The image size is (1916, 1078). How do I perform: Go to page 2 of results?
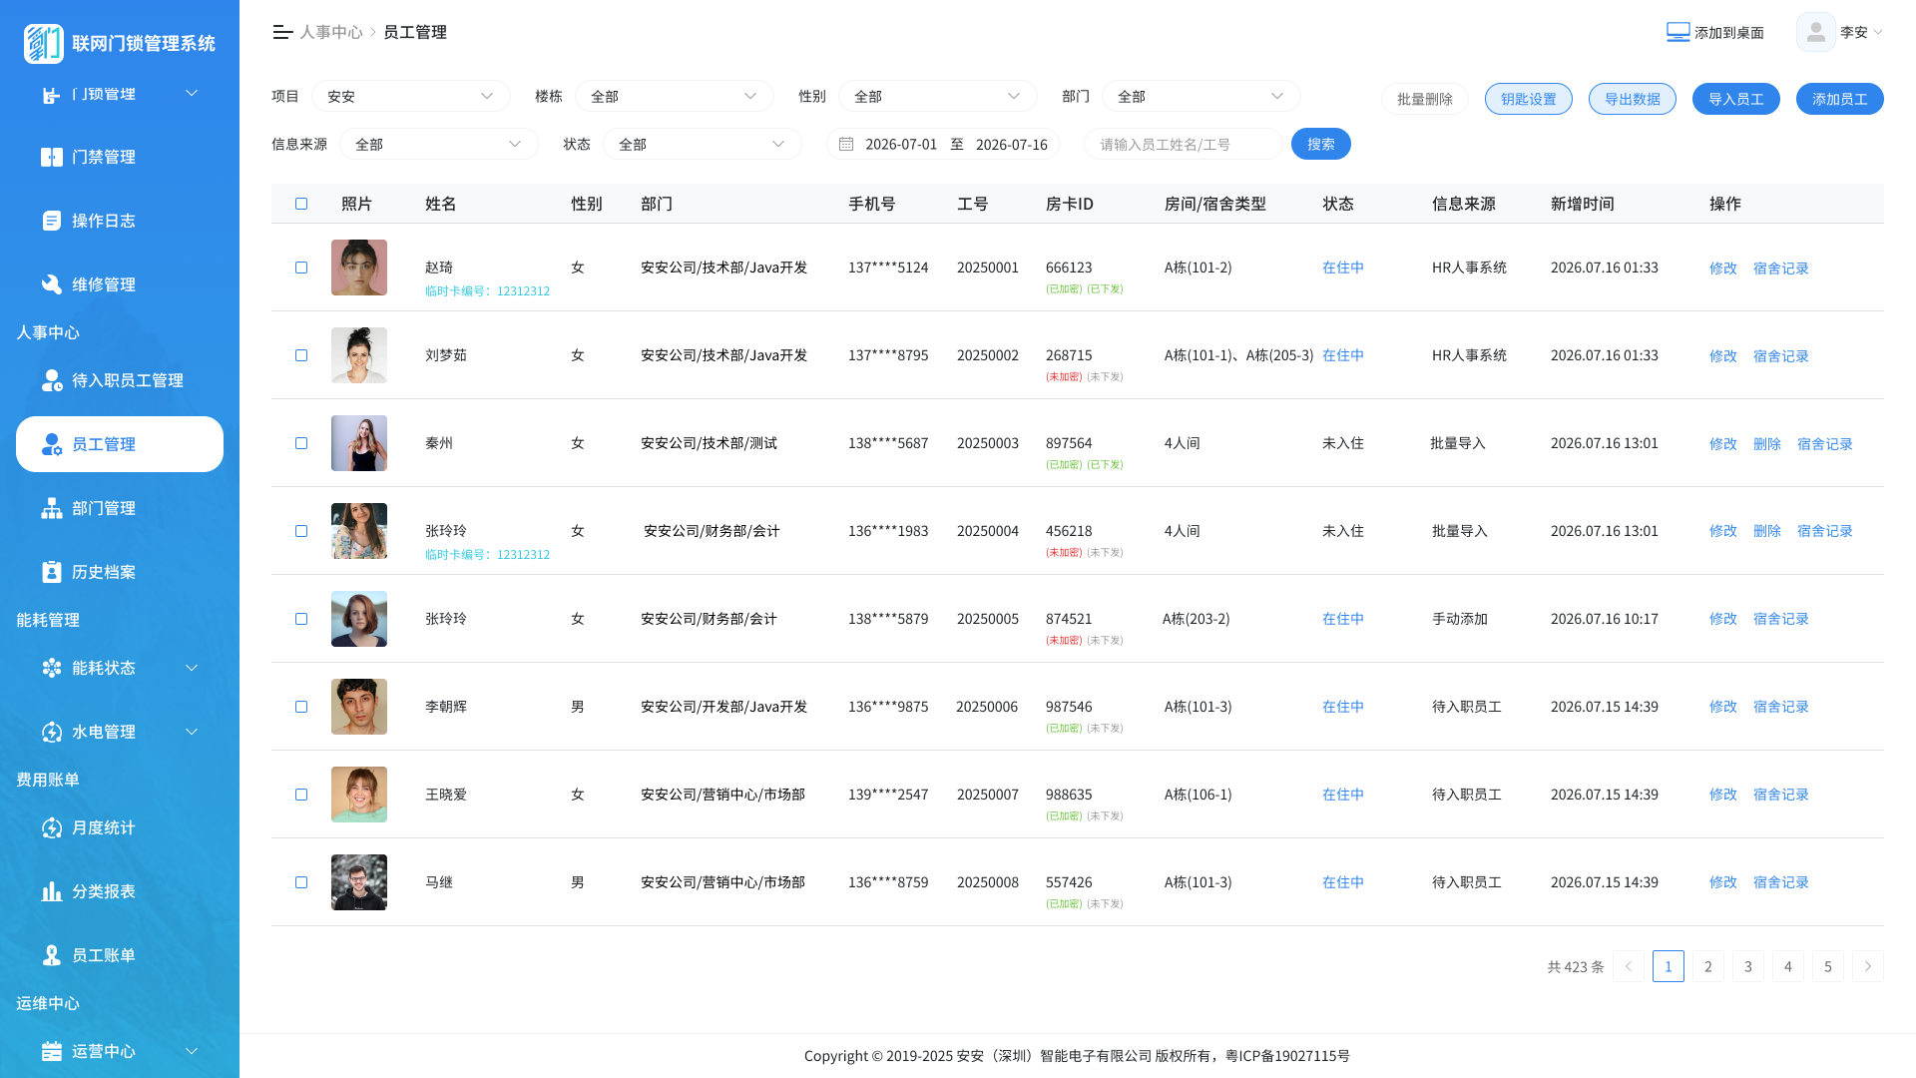click(x=1708, y=966)
